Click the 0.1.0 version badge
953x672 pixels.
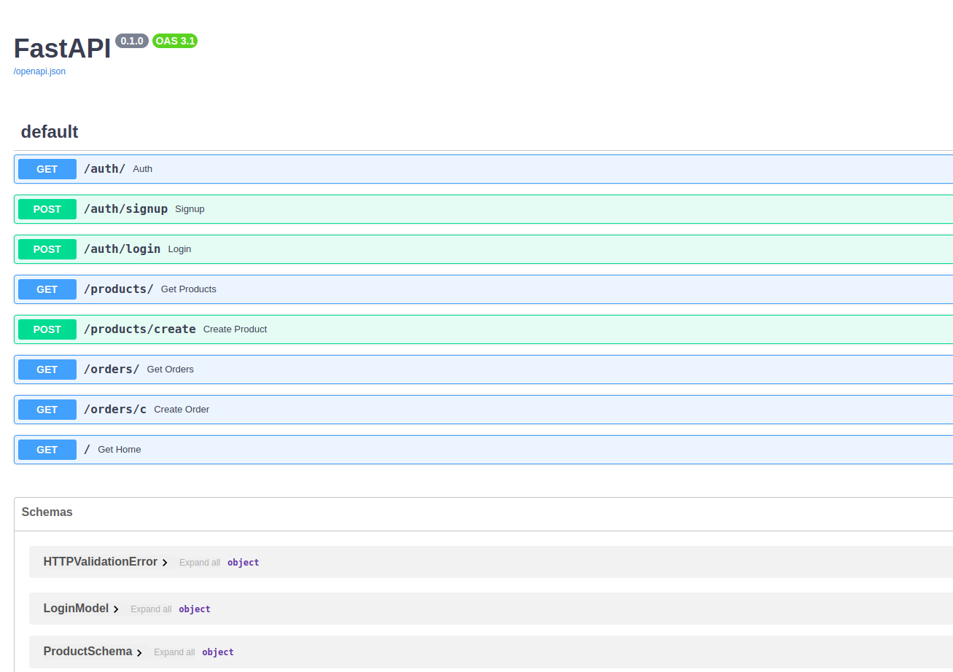pos(132,41)
